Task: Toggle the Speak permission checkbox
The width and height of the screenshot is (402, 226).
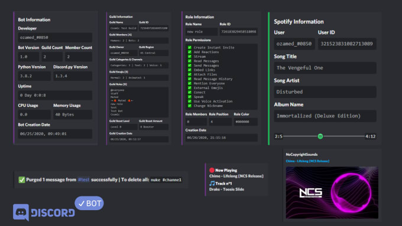Action: click(189, 97)
